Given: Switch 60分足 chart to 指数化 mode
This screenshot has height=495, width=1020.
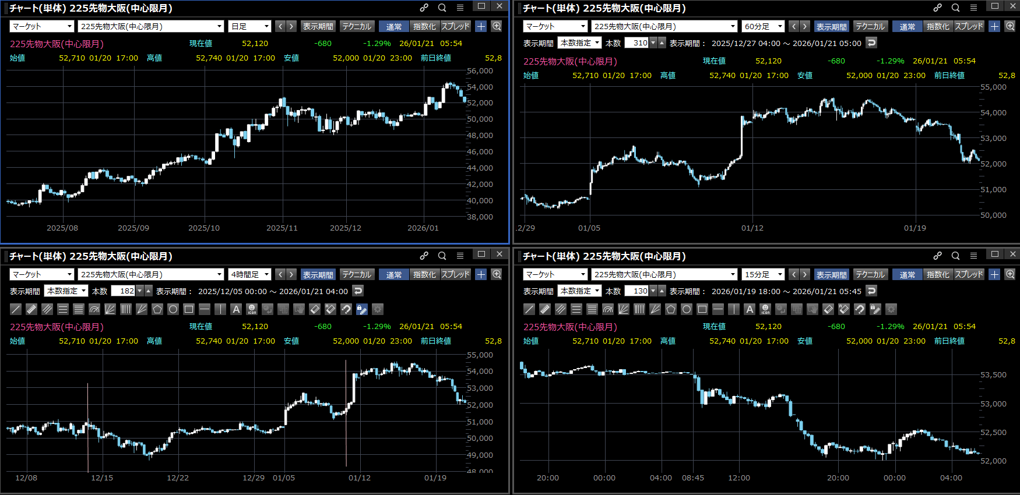Looking at the screenshot, I should pos(937,26).
